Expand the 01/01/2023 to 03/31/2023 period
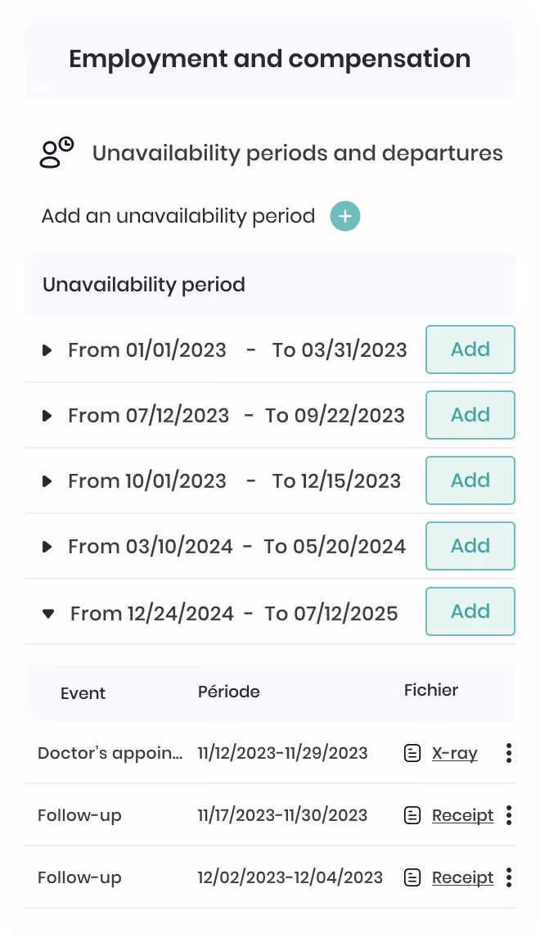This screenshot has height=938, width=540. click(47, 350)
